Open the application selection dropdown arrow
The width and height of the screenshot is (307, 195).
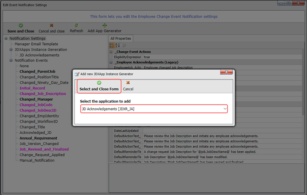(x=225, y=109)
